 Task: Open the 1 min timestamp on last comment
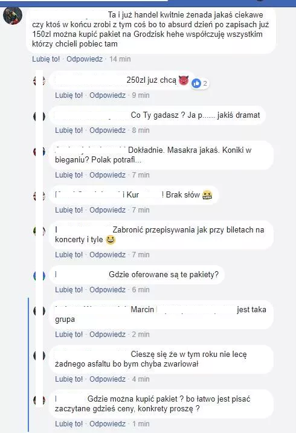(x=141, y=424)
